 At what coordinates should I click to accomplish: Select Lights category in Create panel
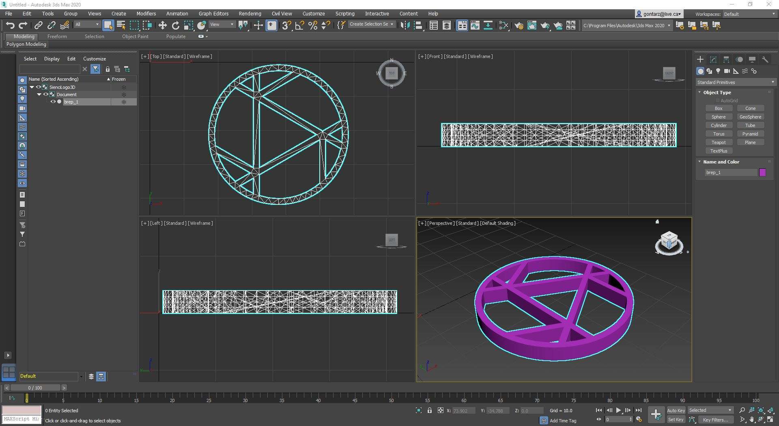(718, 71)
